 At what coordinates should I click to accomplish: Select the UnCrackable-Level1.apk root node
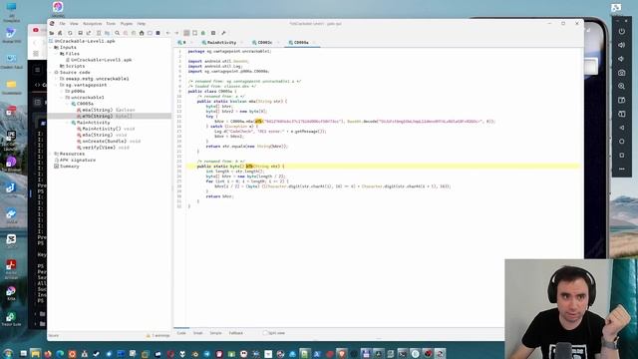[85, 41]
